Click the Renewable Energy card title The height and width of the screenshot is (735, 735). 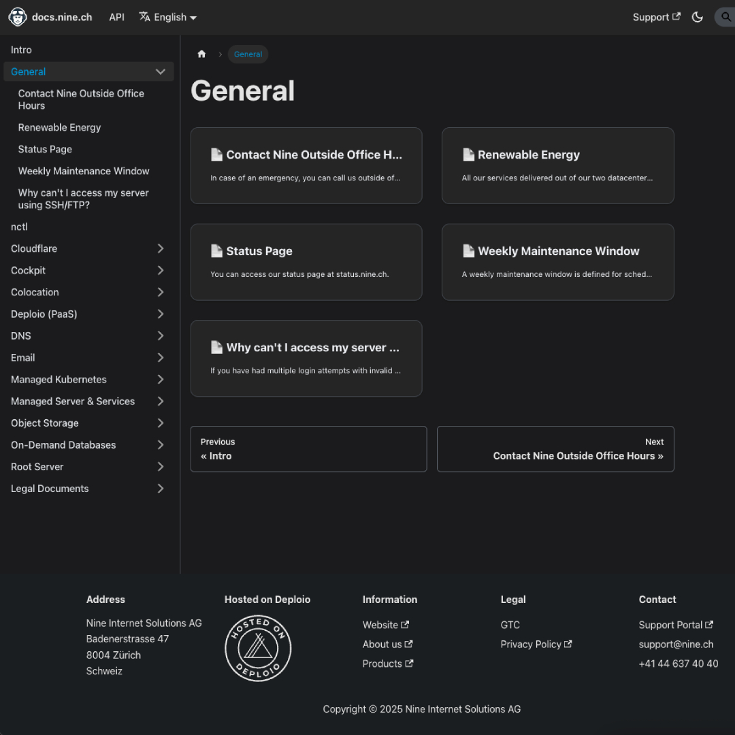[x=529, y=154]
